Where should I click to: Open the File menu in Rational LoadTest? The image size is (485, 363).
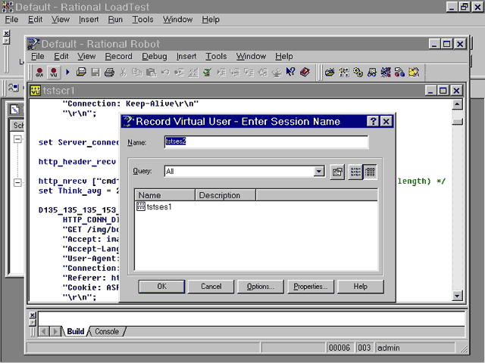(x=12, y=19)
